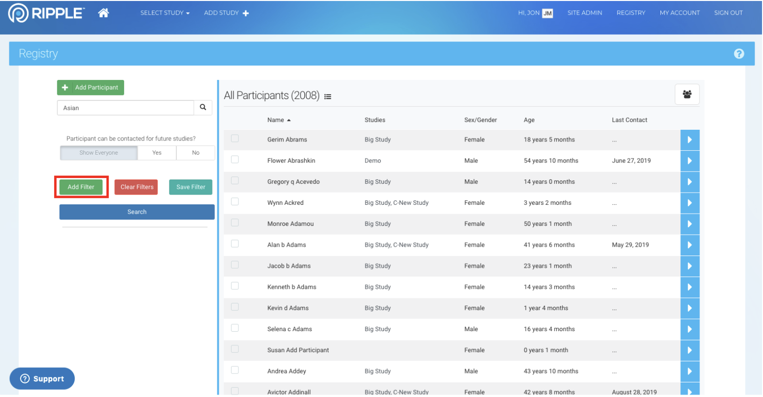Click the search field containing Asian

click(126, 108)
